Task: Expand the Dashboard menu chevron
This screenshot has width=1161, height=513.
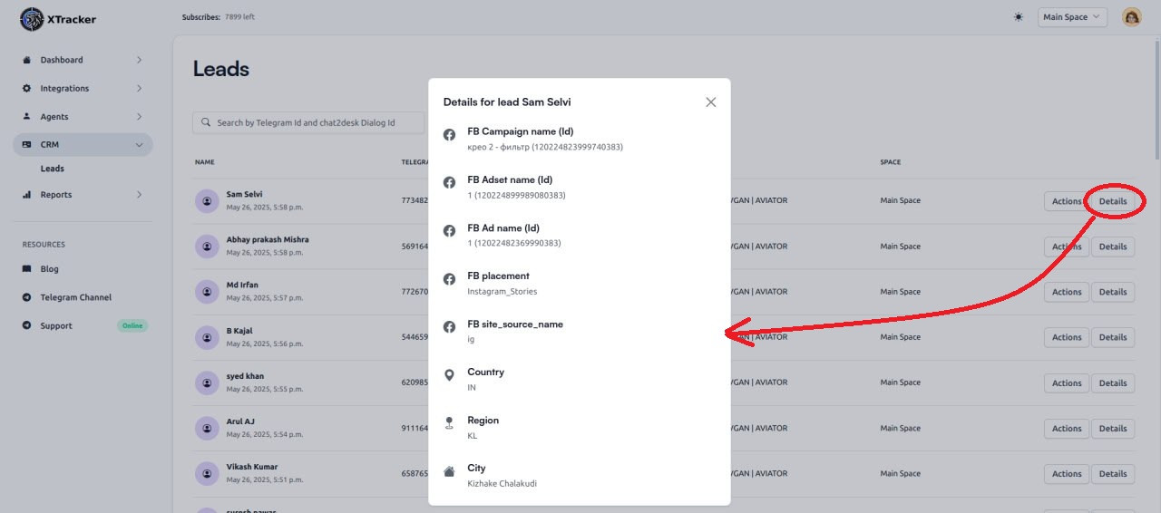Action: 139,60
